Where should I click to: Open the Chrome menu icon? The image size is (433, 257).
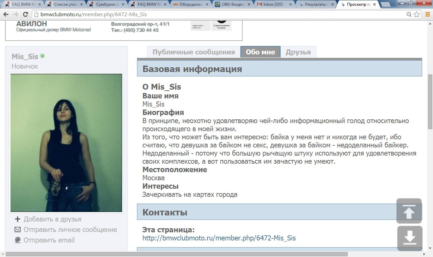tap(427, 15)
